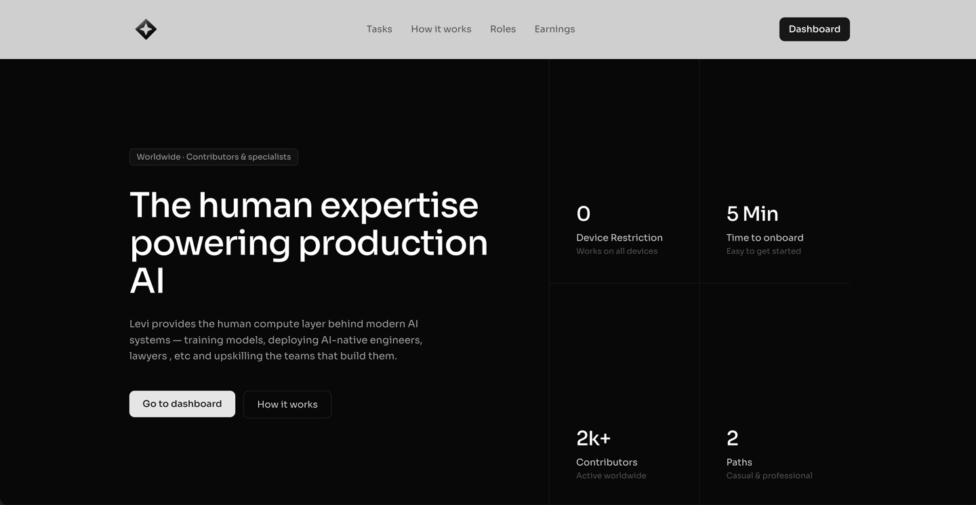Screen dimensions: 976x505
Task: Click the How it works hero button
Action: 287,405
